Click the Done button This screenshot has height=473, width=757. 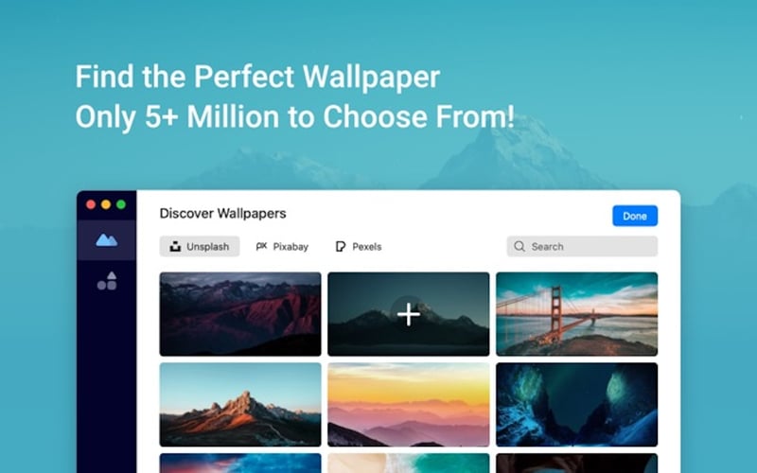point(635,216)
